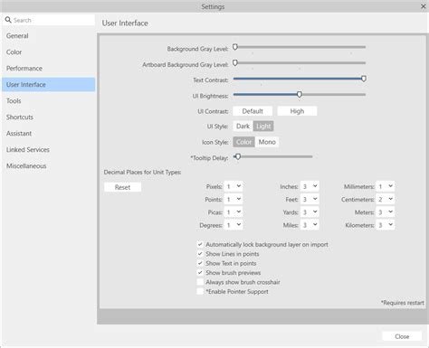Open the Picas decimal places dropdown
Viewport: 429px width, 348px height.
234,212
